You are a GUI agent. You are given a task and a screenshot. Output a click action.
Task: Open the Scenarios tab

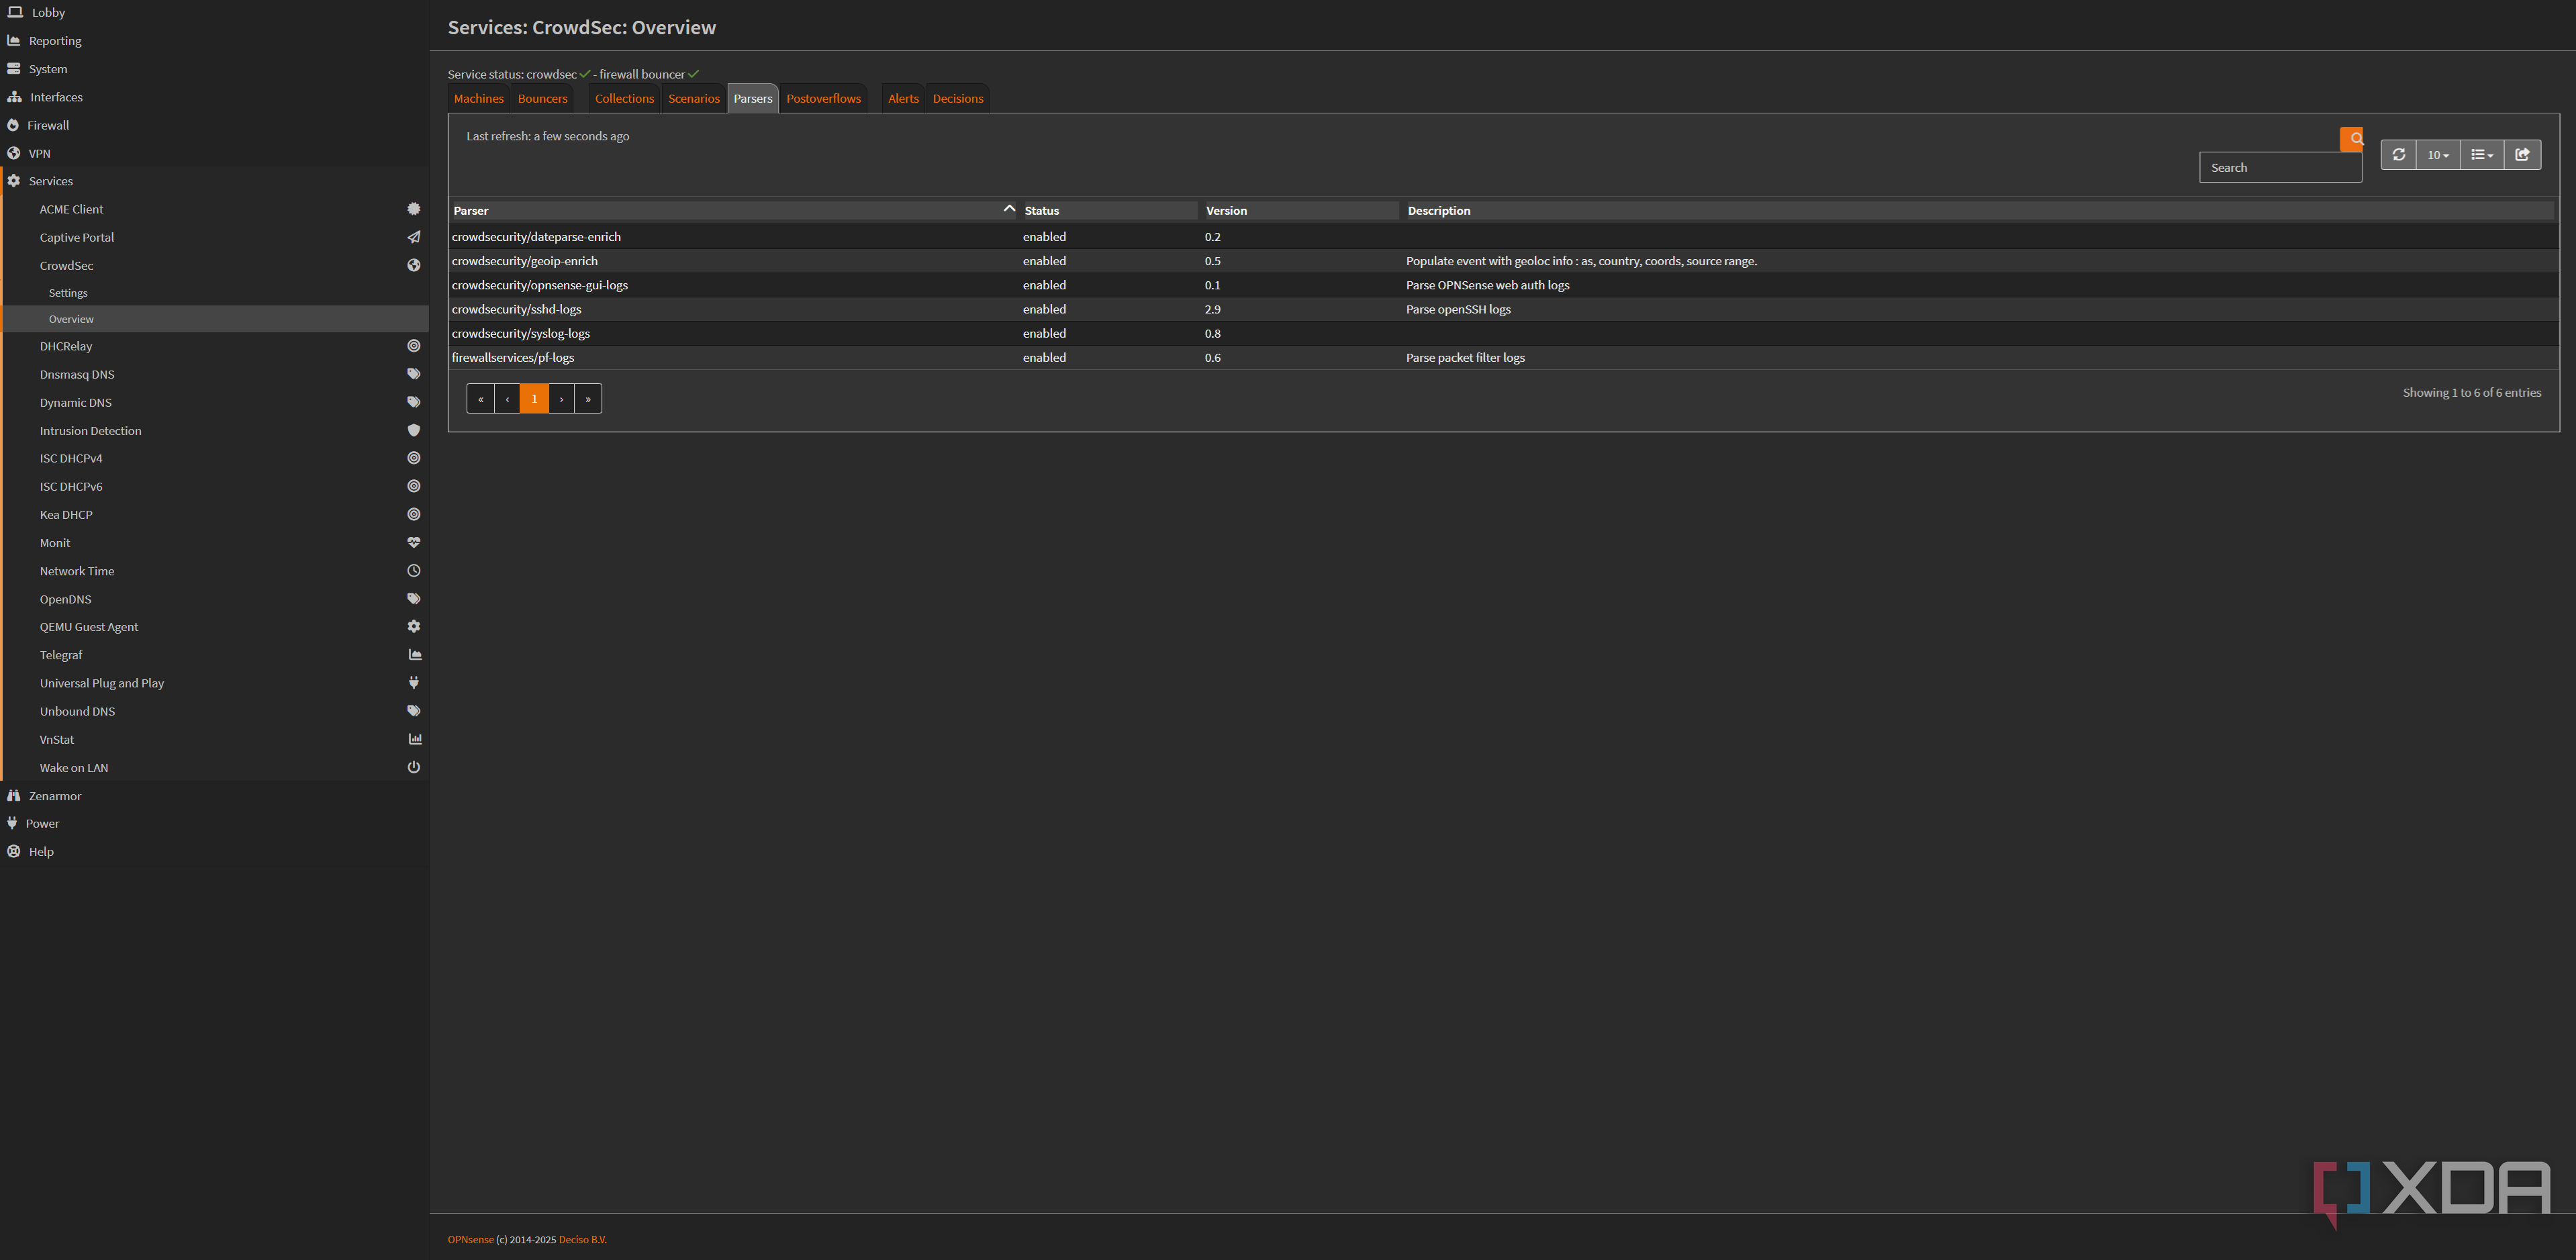coord(694,99)
